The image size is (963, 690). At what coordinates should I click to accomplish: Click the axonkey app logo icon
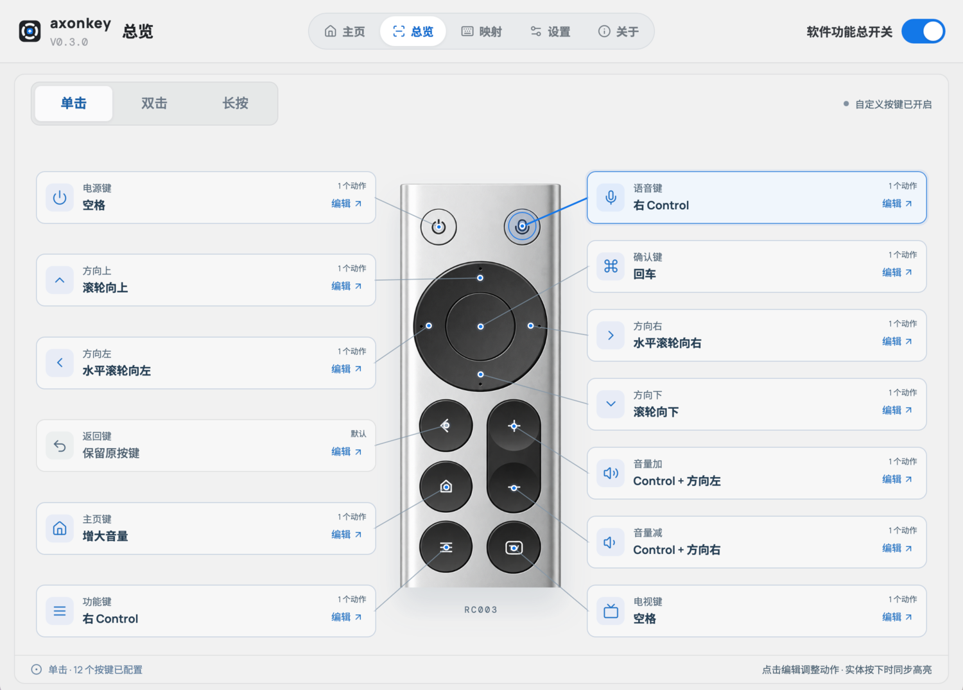30,31
